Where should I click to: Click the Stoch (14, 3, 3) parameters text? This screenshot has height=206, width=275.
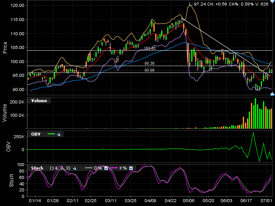(60, 168)
